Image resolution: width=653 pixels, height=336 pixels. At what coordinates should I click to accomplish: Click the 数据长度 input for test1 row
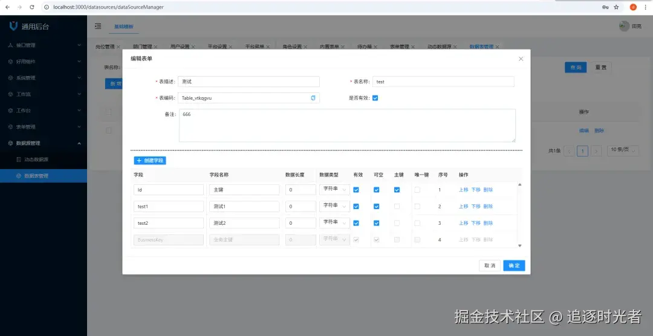[x=301, y=207]
